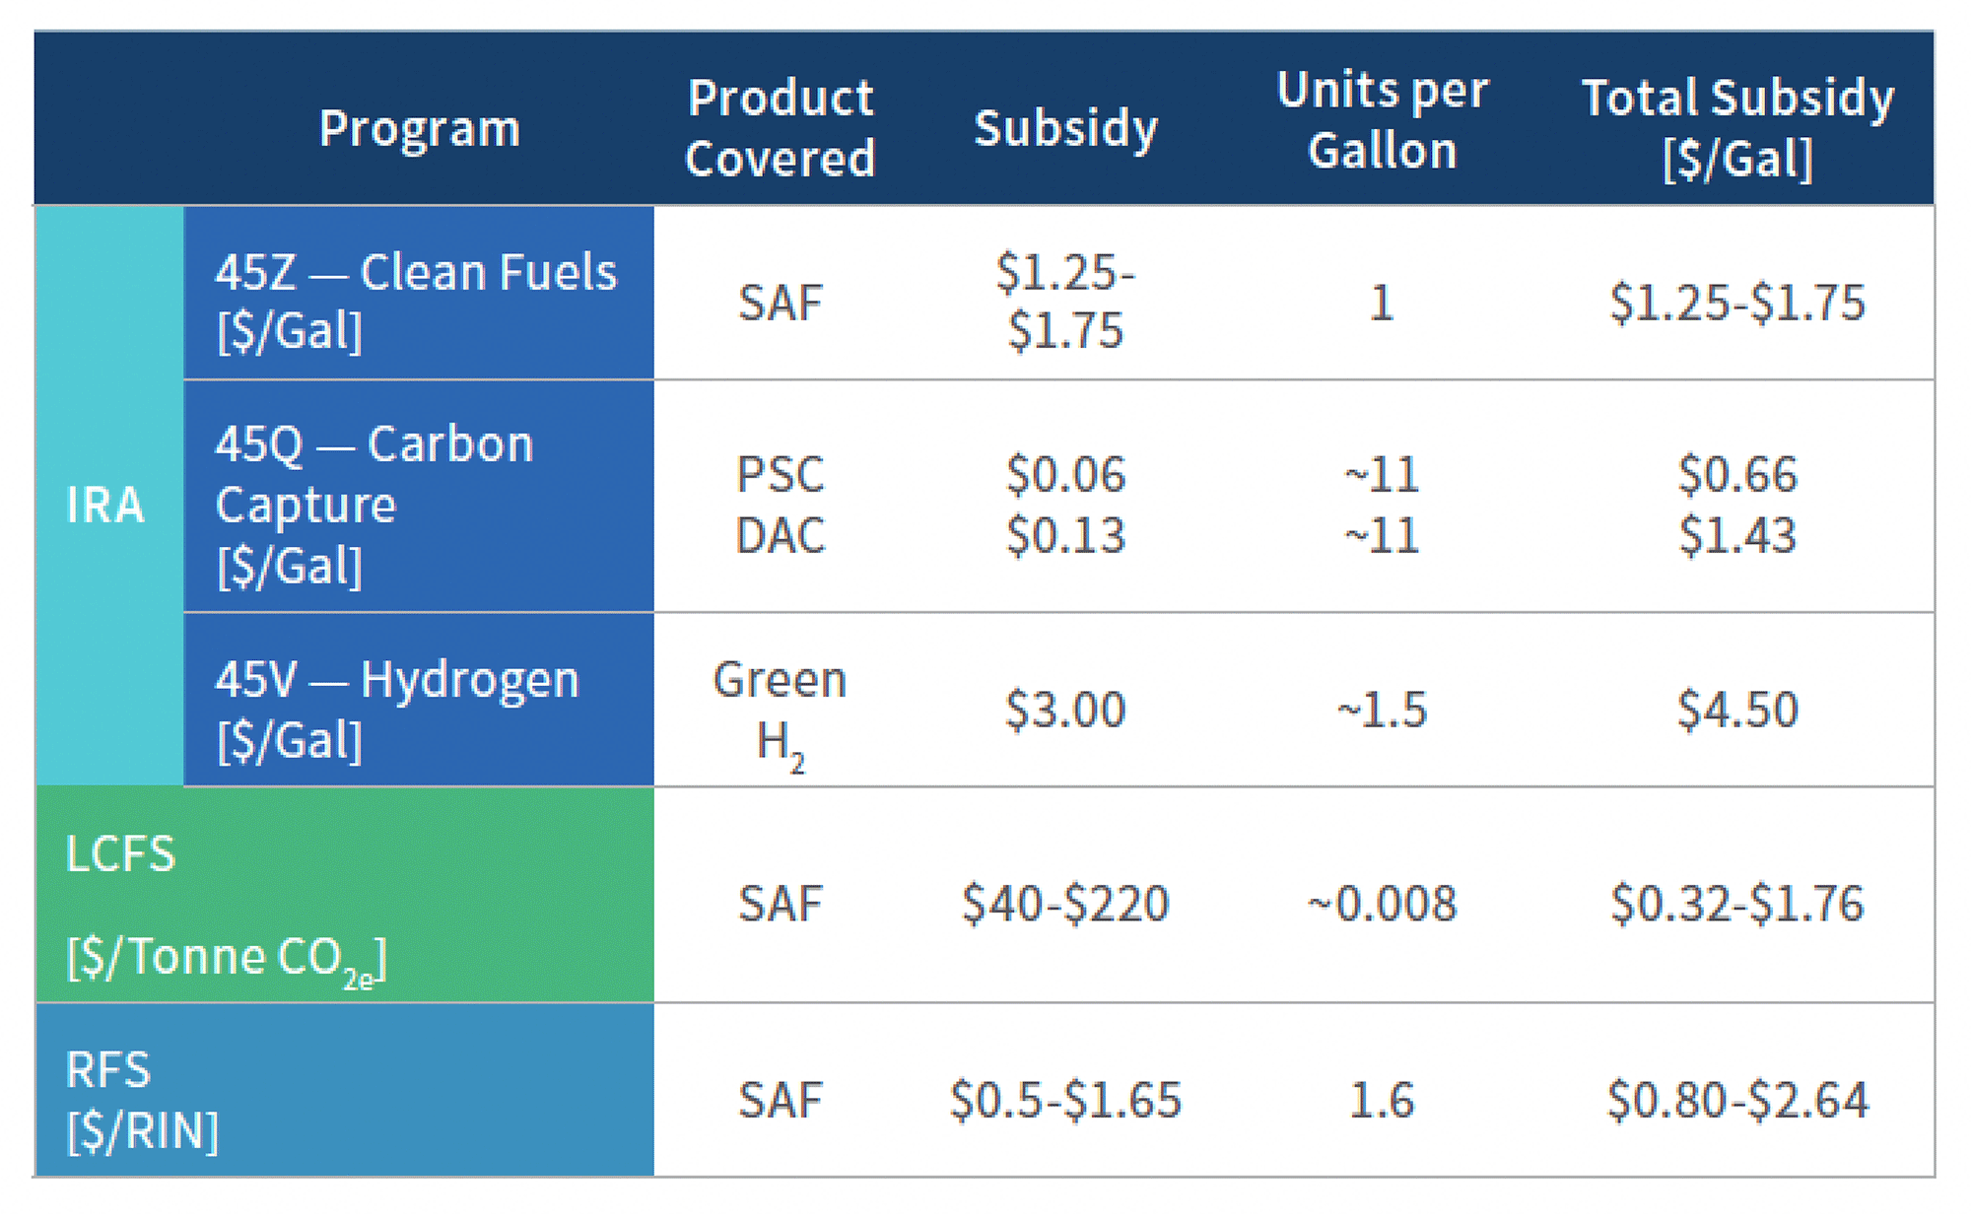
Task: Click the 45Q — Carbon Capture row label
Action: pos(374,504)
